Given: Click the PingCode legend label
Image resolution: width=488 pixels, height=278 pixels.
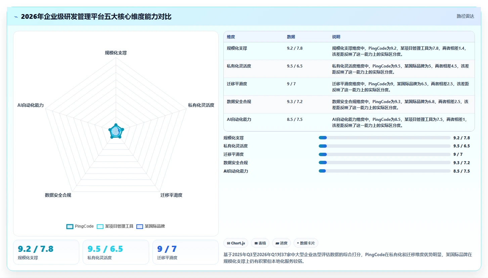Looking at the screenshot, I should coord(84,226).
